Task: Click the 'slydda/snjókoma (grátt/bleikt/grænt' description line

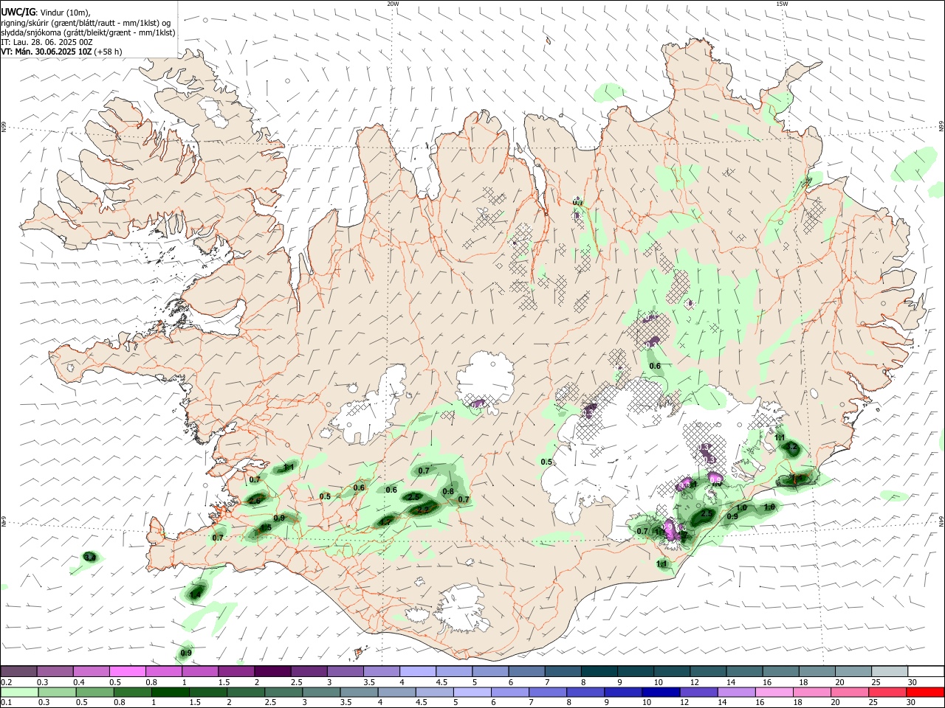Action: tap(89, 32)
